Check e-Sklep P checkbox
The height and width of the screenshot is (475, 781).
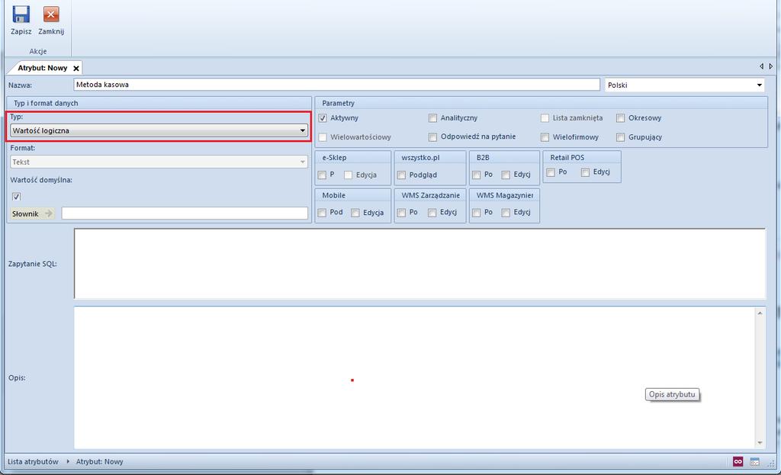pos(323,175)
